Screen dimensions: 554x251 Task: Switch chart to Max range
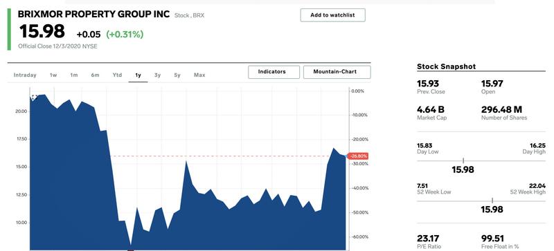[x=199, y=75]
